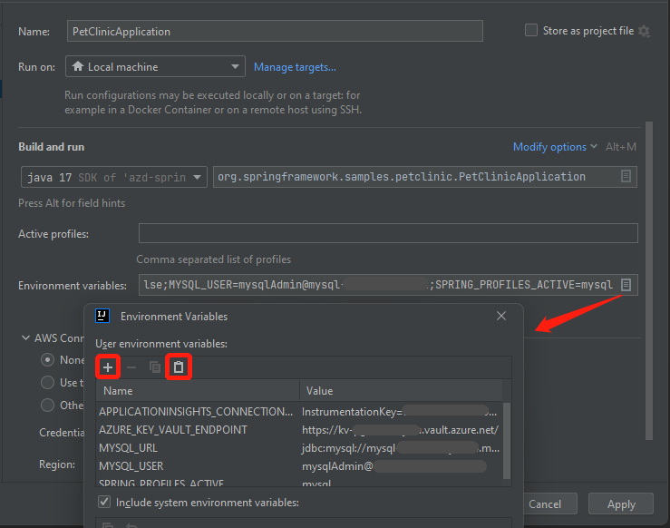Screen dimensions: 670x528
Task: Click the vault.azure.net value cell
Action: (x=400, y=430)
